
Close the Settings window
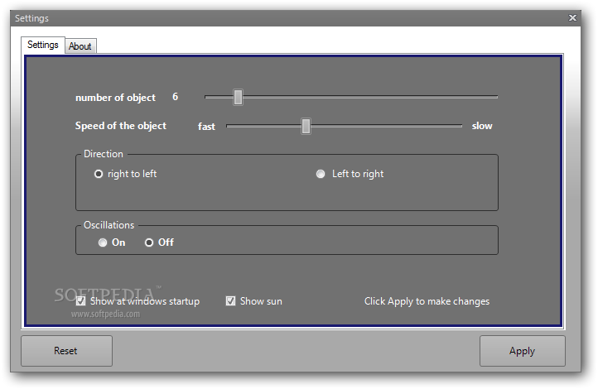pyautogui.click(x=572, y=18)
